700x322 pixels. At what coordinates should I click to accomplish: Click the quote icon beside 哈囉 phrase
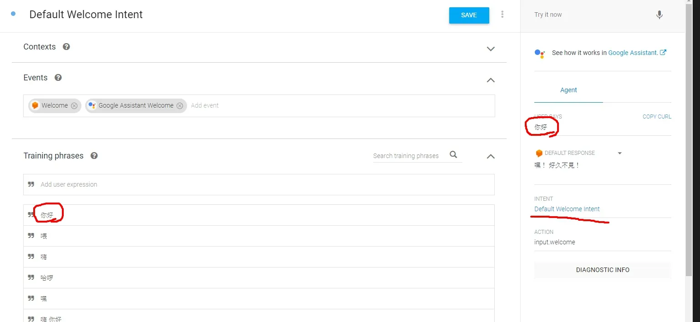coord(31,277)
